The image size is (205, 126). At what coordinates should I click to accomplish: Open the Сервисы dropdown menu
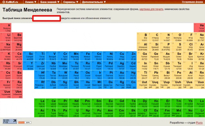tap(71, 2)
